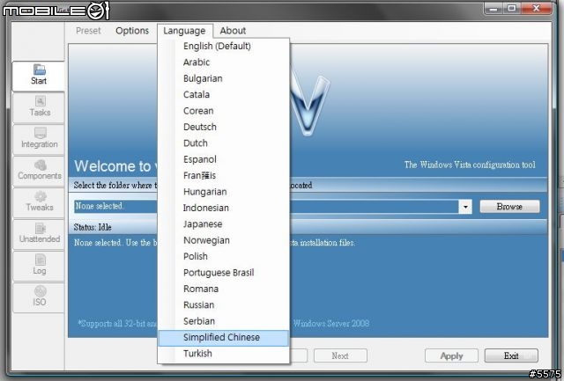This screenshot has width=564, height=381.
Task: Select Portuguese Brasil language
Action: [x=223, y=273]
